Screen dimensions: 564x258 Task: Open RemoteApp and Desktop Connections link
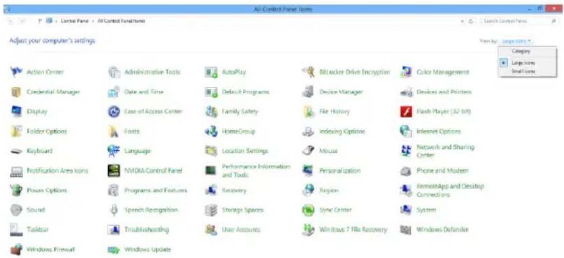coord(450,191)
